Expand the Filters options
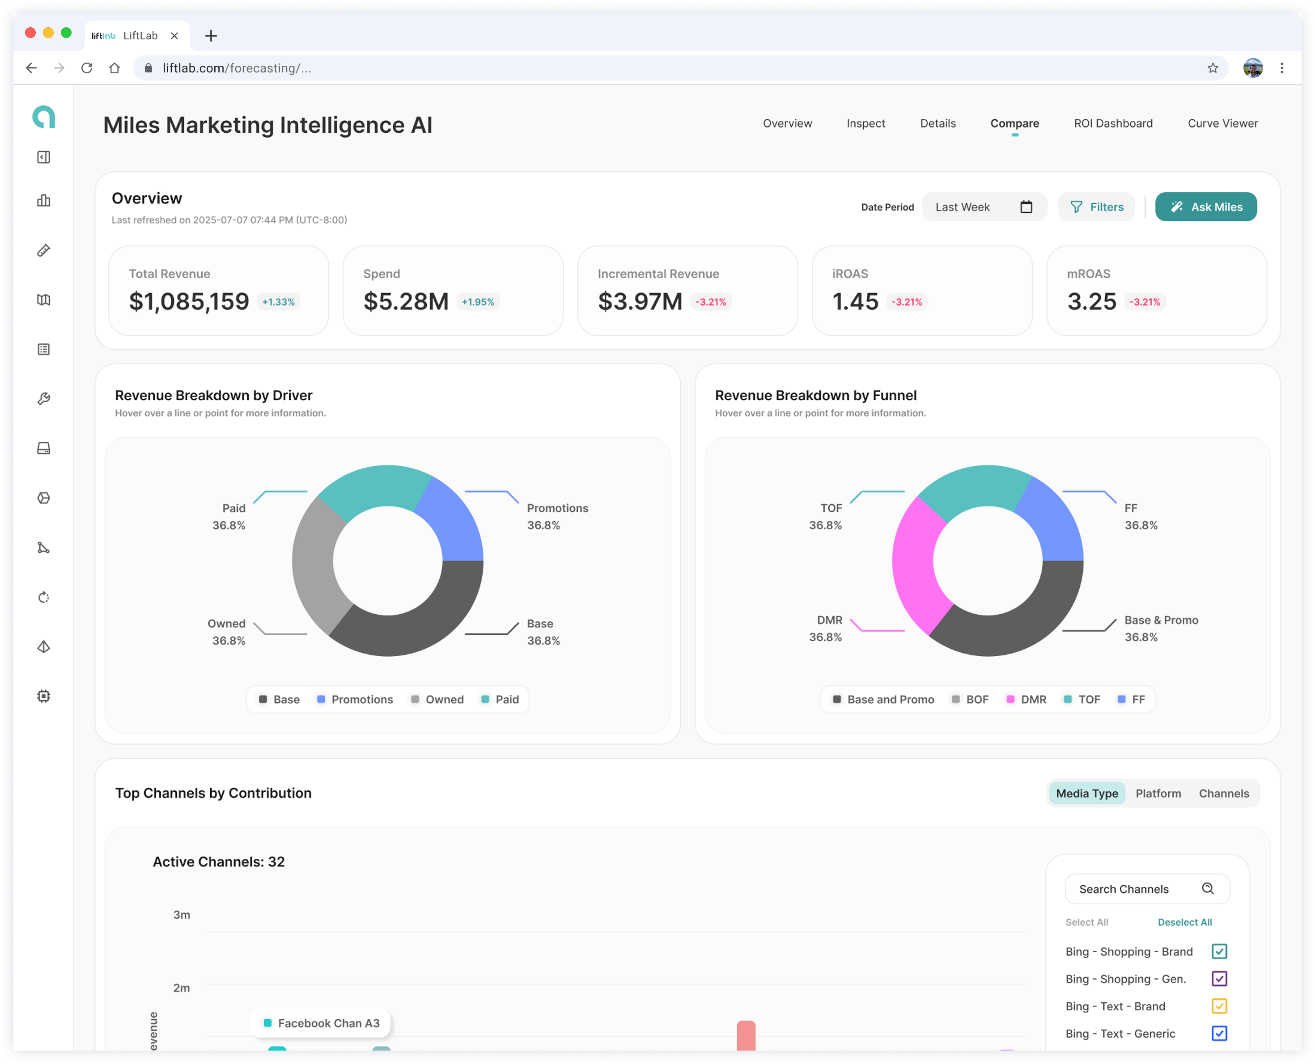The image size is (1315, 1064). click(1096, 207)
